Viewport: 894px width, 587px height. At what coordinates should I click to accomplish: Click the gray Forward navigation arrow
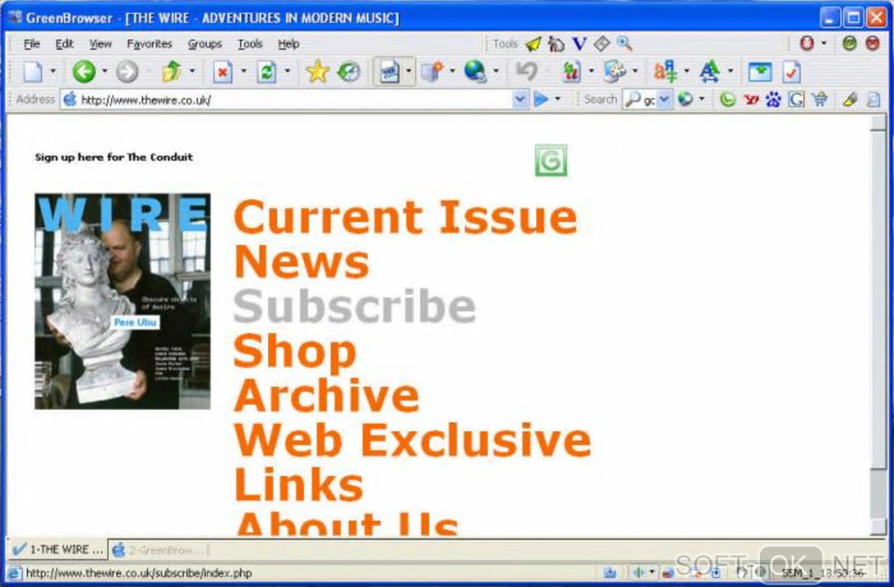pyautogui.click(x=127, y=72)
